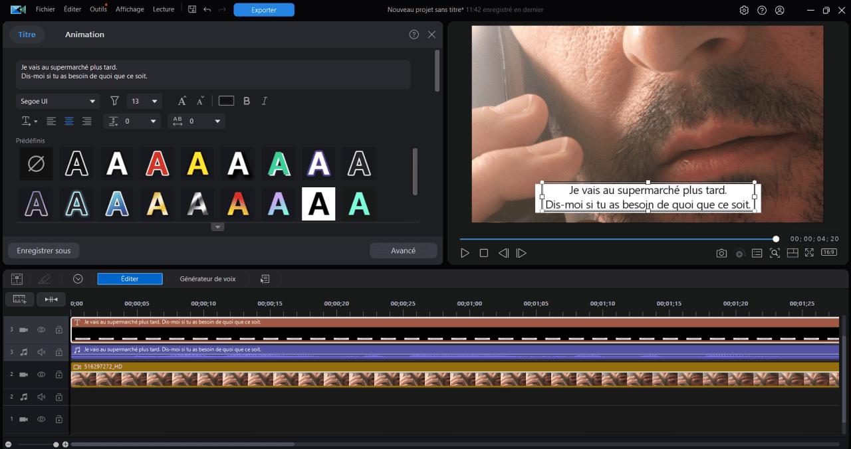Click the 16:9 aspect ratio icon
Screen dimensions: 851x449
point(828,252)
